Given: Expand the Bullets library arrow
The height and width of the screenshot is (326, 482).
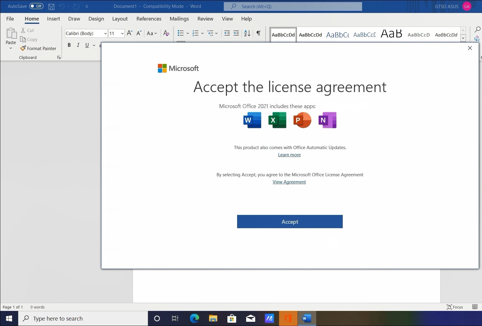Looking at the screenshot, I should click(188, 33).
